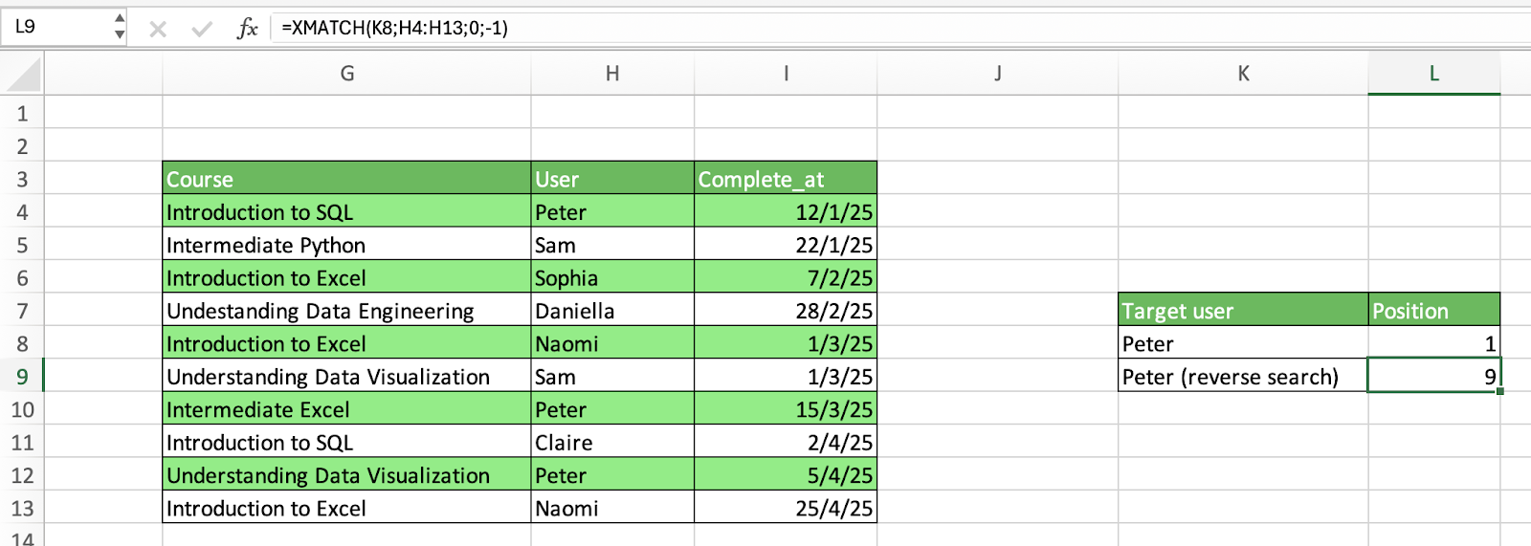The width and height of the screenshot is (1531, 546).
Task: Click the Course header cell
Action: point(346,179)
